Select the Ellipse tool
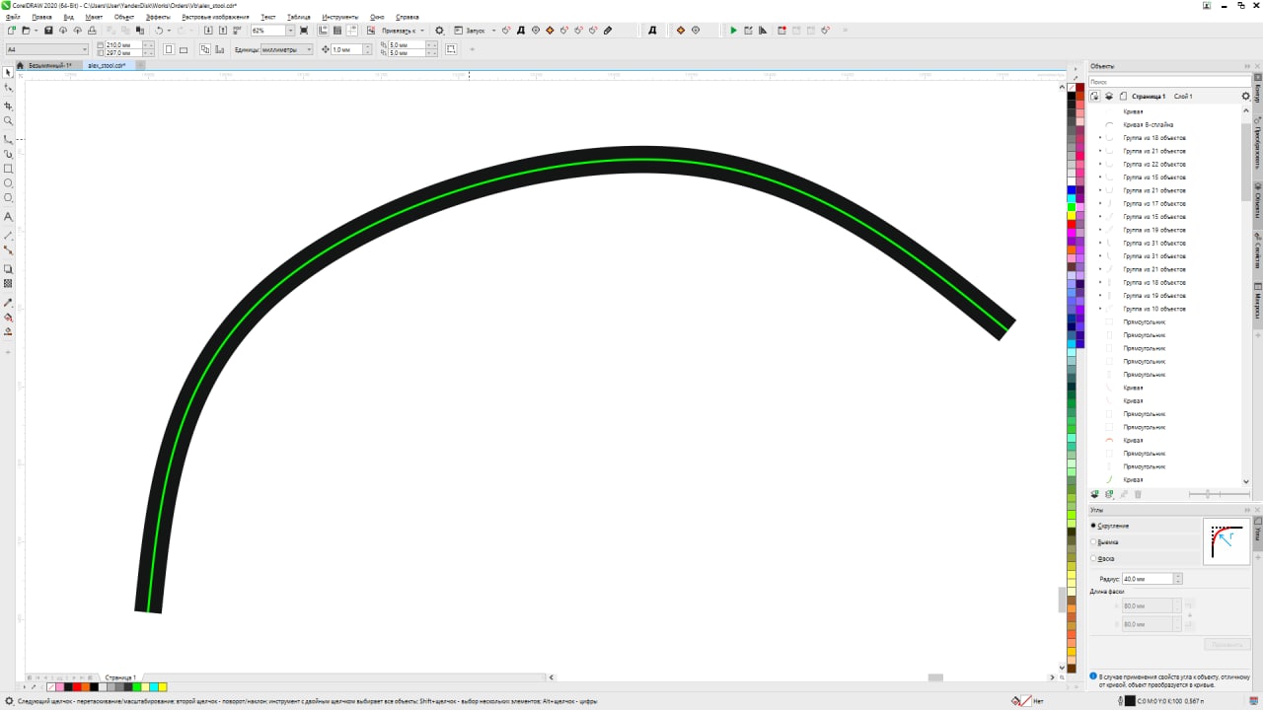The image size is (1263, 710). [x=8, y=183]
